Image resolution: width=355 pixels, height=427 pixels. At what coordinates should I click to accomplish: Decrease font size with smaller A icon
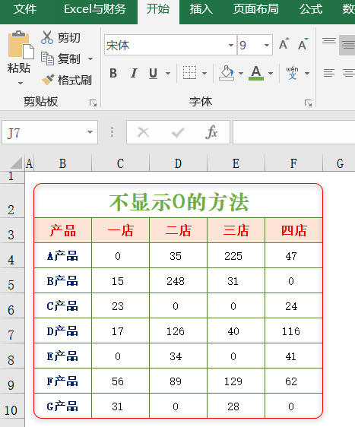[x=303, y=44]
